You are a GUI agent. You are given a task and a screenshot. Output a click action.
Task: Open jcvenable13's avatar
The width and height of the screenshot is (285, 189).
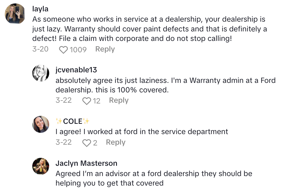[41, 73]
